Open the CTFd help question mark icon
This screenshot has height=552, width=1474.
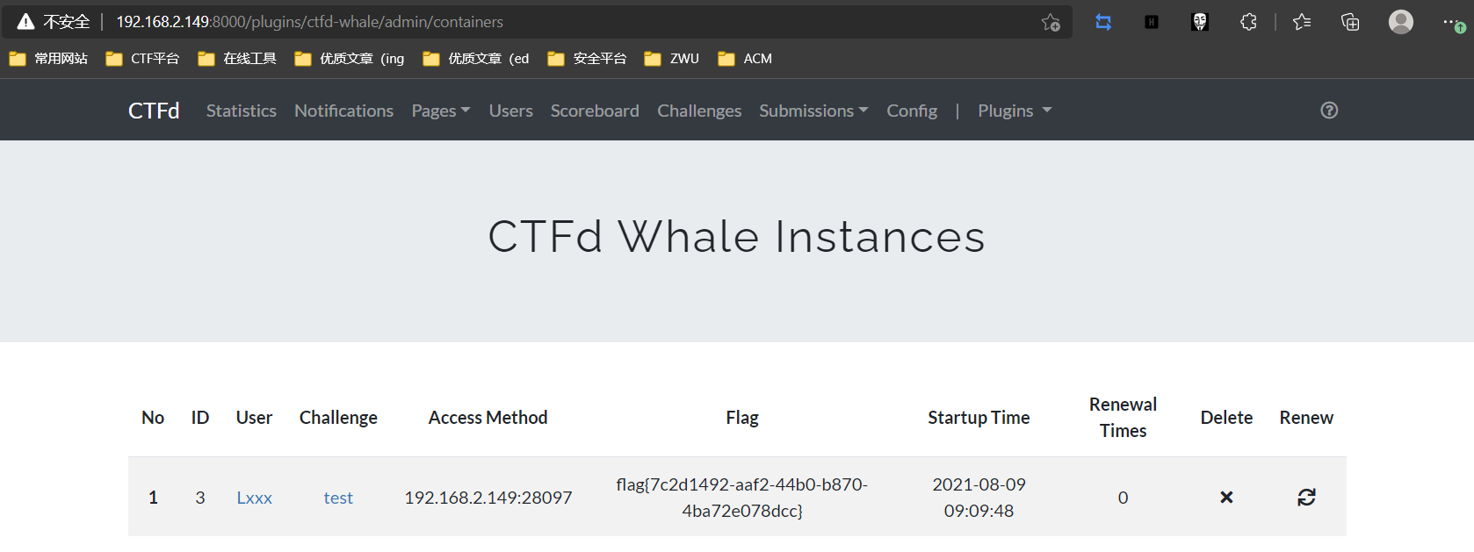pyautogui.click(x=1329, y=110)
